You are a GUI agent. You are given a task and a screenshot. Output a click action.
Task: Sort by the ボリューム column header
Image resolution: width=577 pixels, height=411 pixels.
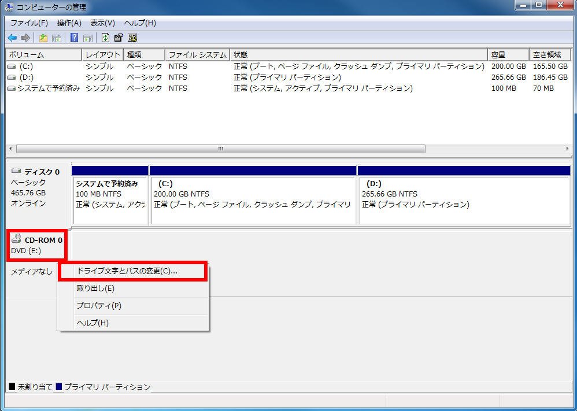(43, 55)
